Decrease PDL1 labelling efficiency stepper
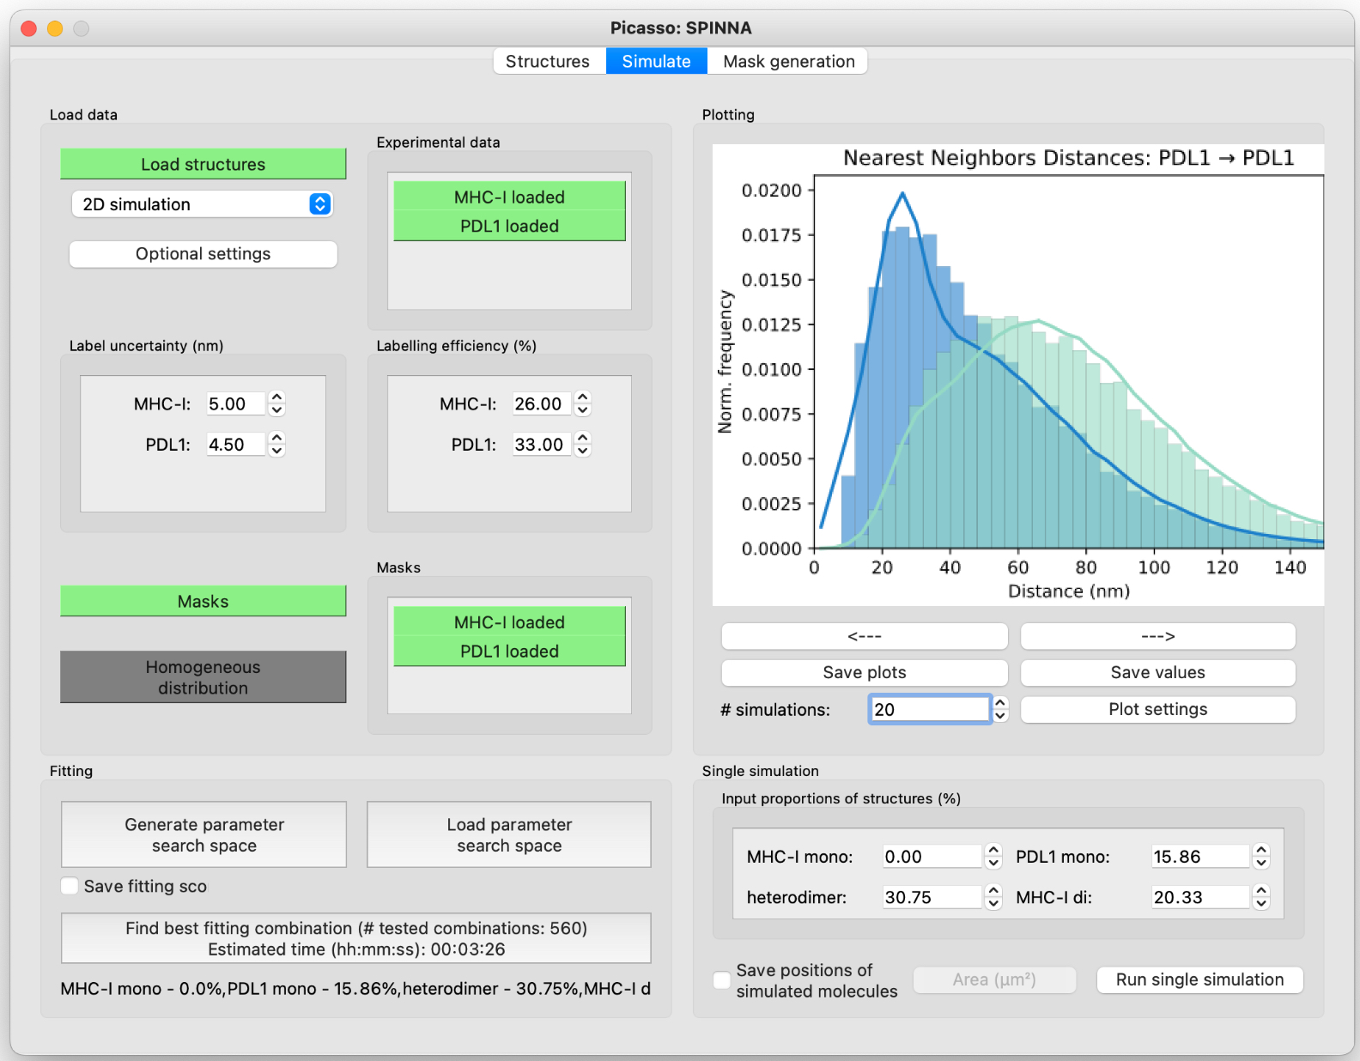This screenshot has width=1360, height=1061. 583,451
